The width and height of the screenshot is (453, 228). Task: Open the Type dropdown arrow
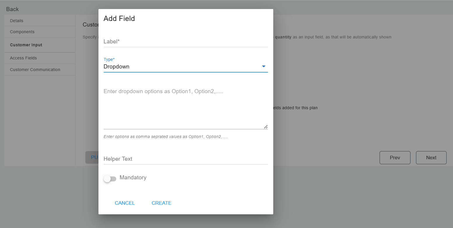pyautogui.click(x=264, y=66)
